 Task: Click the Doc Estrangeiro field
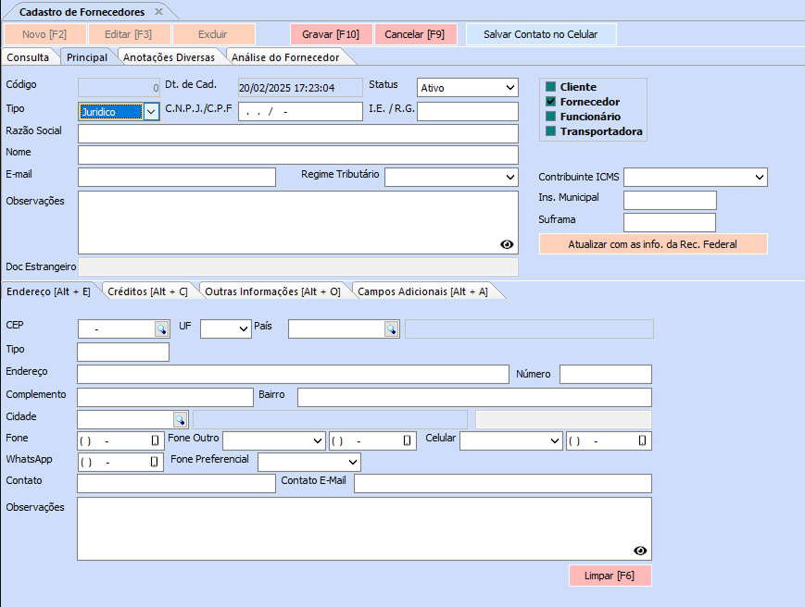coord(298,267)
